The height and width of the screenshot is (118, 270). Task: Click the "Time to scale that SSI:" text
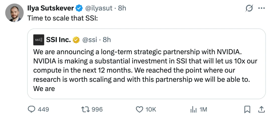63,18
